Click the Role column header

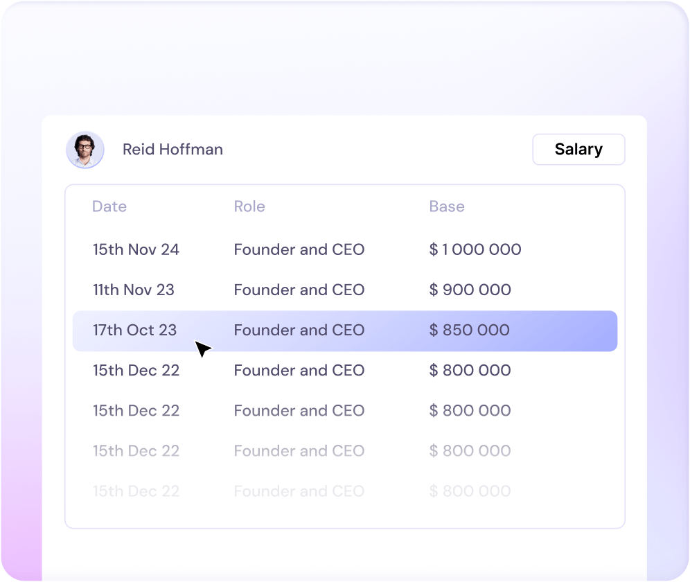tap(249, 206)
